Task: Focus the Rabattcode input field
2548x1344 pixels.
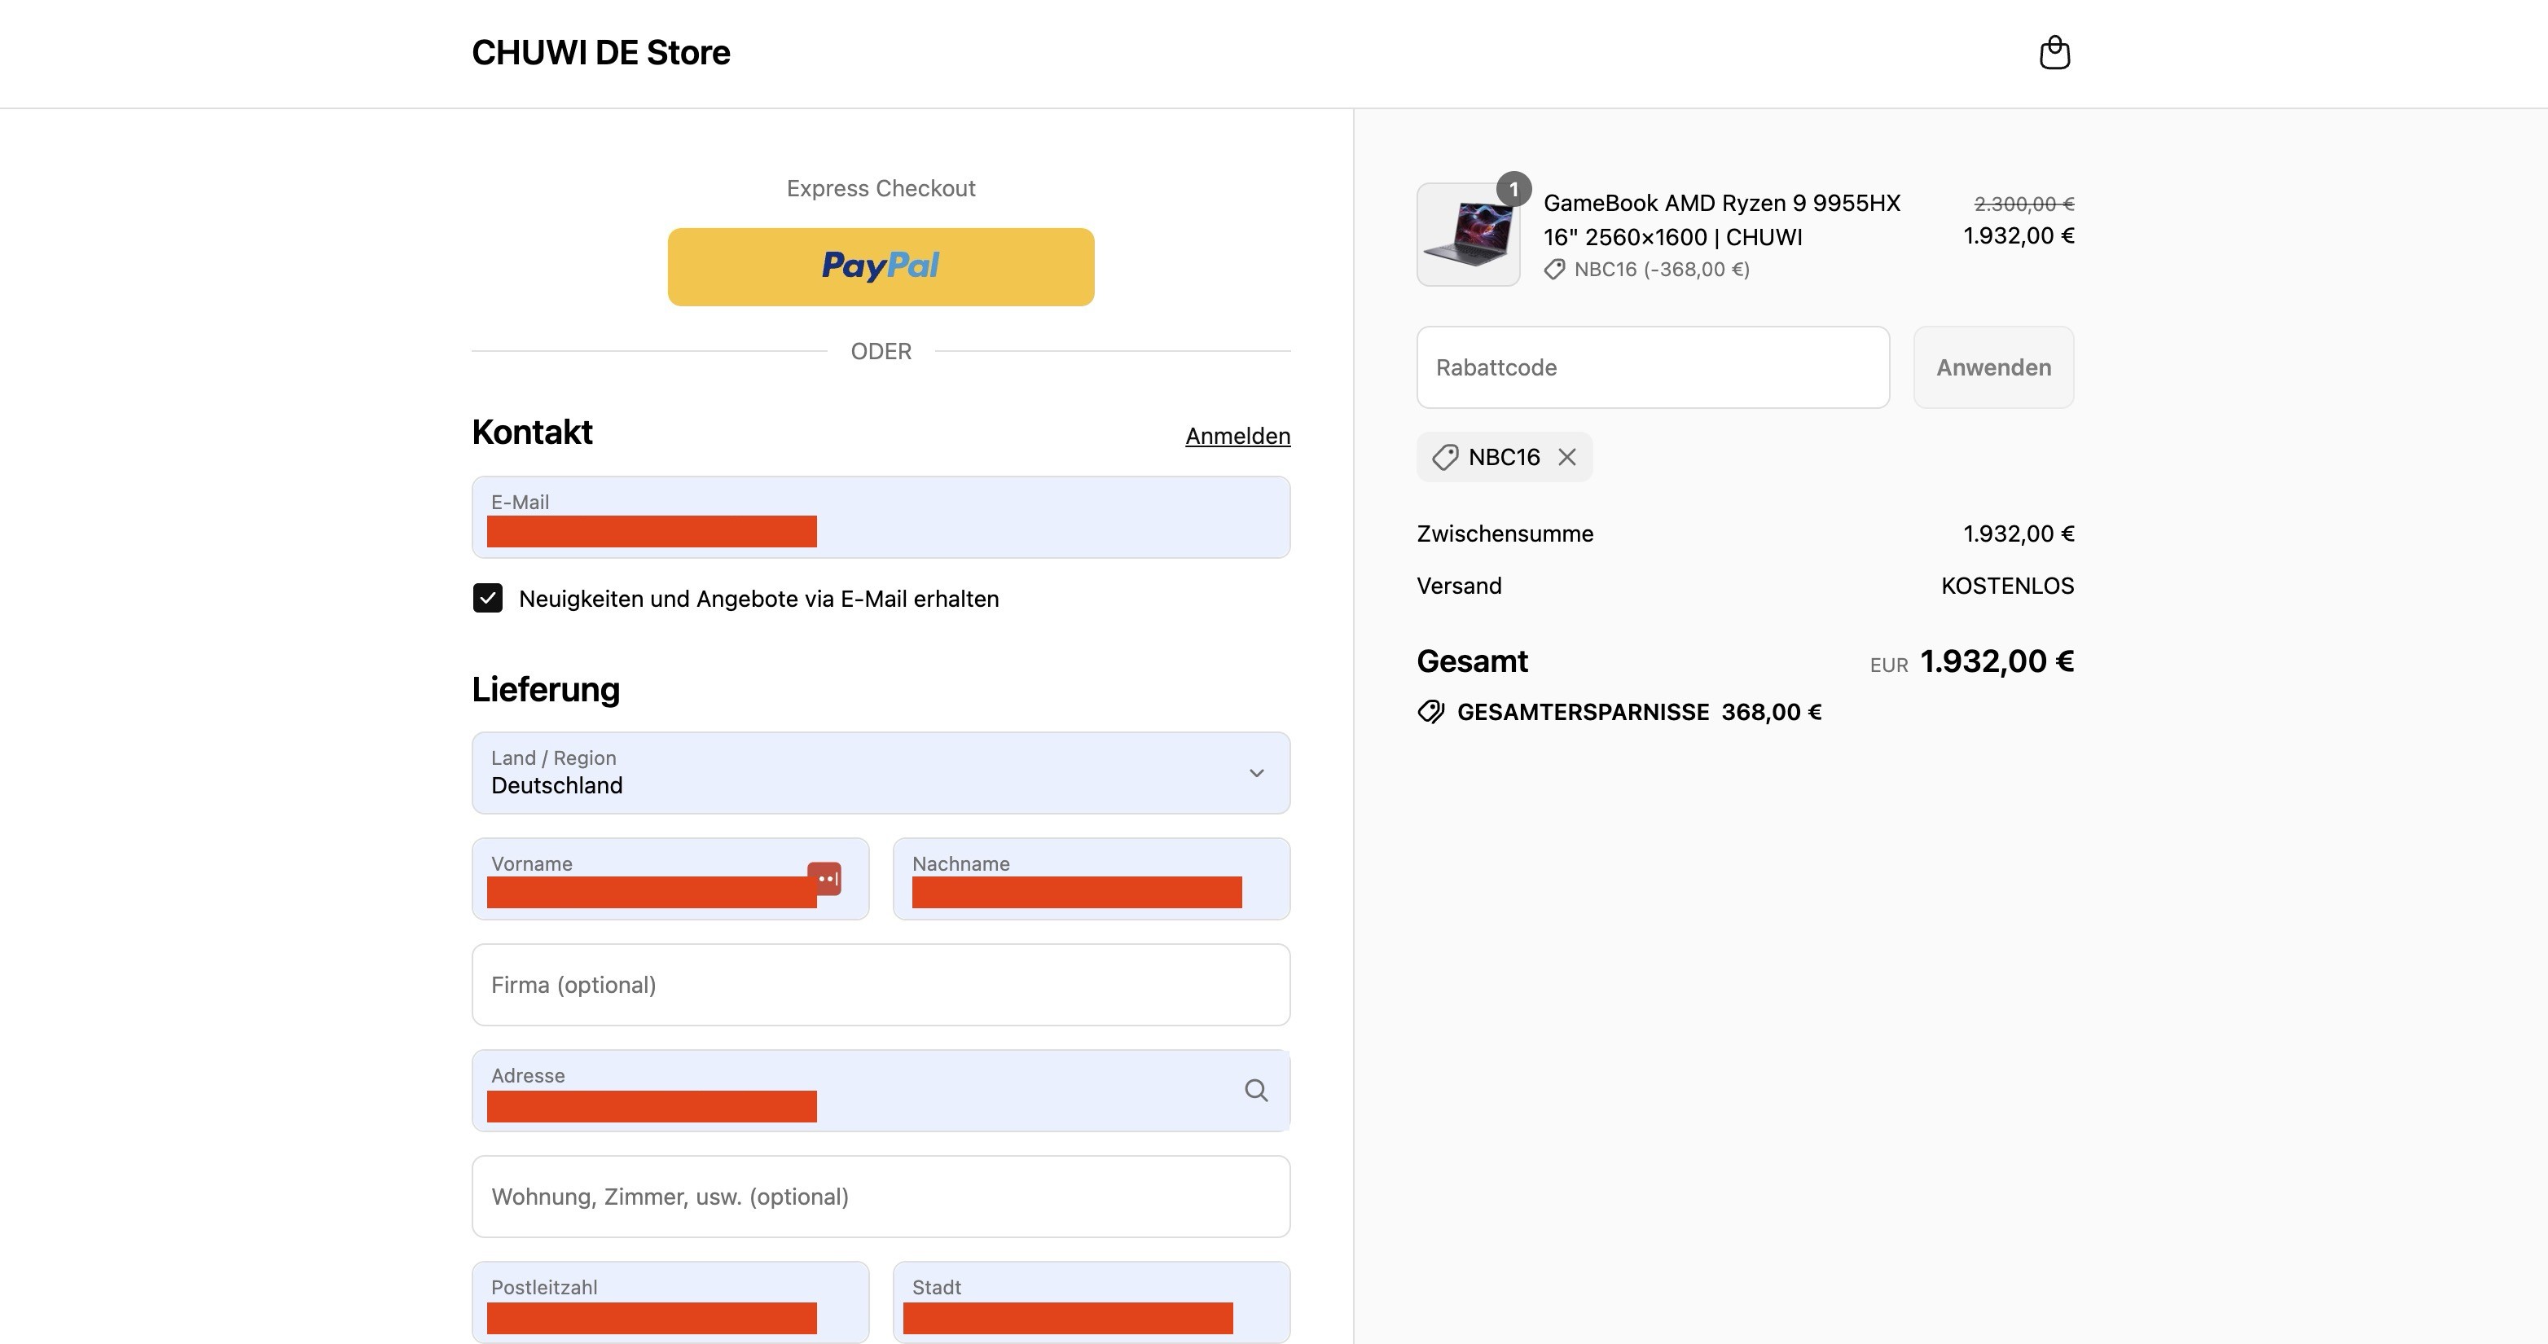Action: tap(1653, 368)
